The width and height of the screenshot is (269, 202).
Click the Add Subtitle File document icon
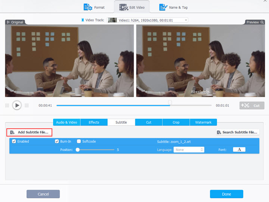(12, 132)
